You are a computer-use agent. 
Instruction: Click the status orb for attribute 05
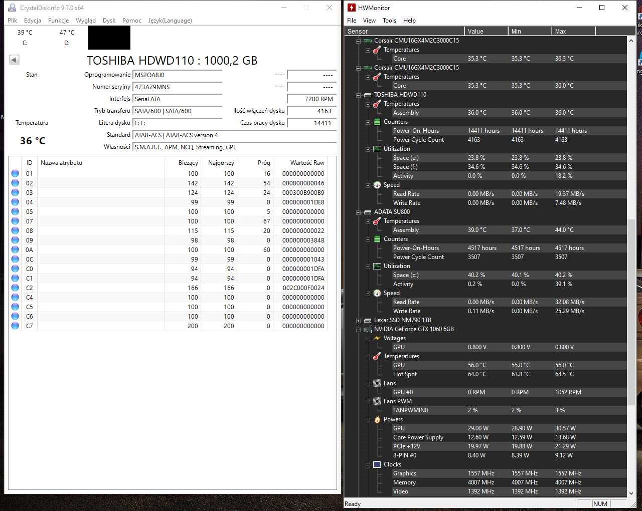tap(15, 211)
